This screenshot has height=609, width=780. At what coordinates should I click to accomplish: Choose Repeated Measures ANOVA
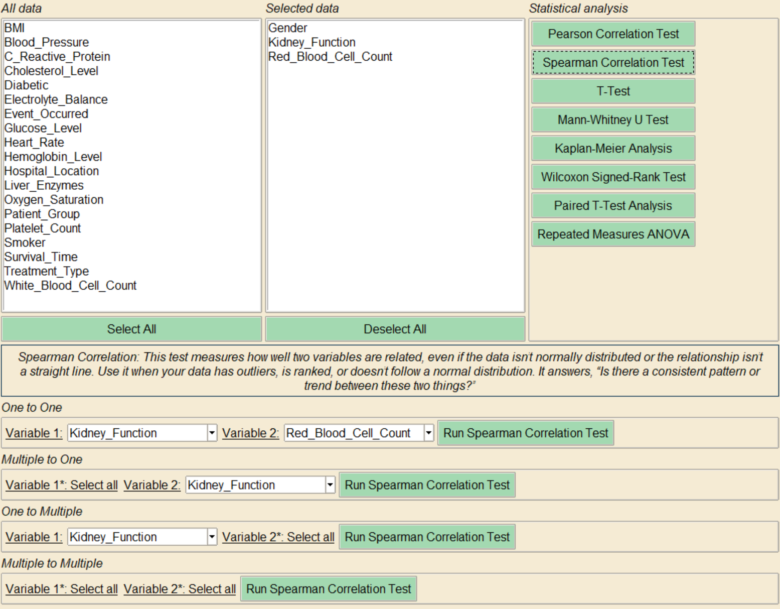pyautogui.click(x=613, y=234)
